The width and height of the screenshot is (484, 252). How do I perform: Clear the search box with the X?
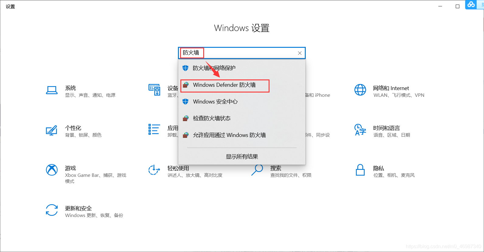(300, 53)
